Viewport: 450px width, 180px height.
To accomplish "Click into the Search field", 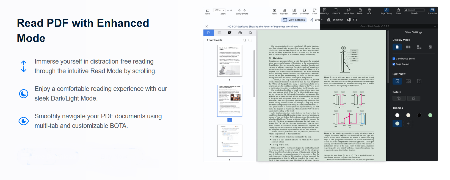I will [x=414, y=10].
